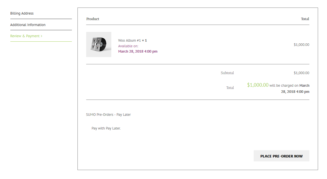Click the green $1,000.00 total amount
This screenshot has height=179, width=327.
pyautogui.click(x=258, y=85)
